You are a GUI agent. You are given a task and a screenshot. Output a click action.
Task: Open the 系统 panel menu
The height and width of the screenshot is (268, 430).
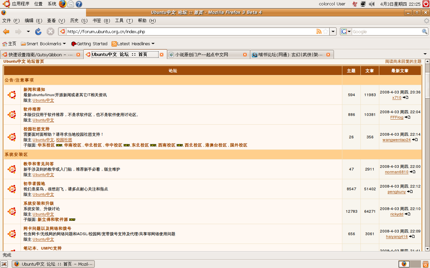coord(52,4)
